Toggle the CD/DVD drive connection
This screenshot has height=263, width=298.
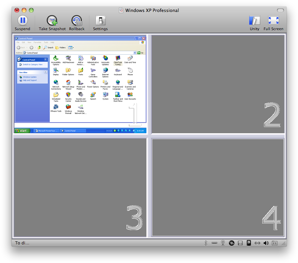[x=231, y=243]
